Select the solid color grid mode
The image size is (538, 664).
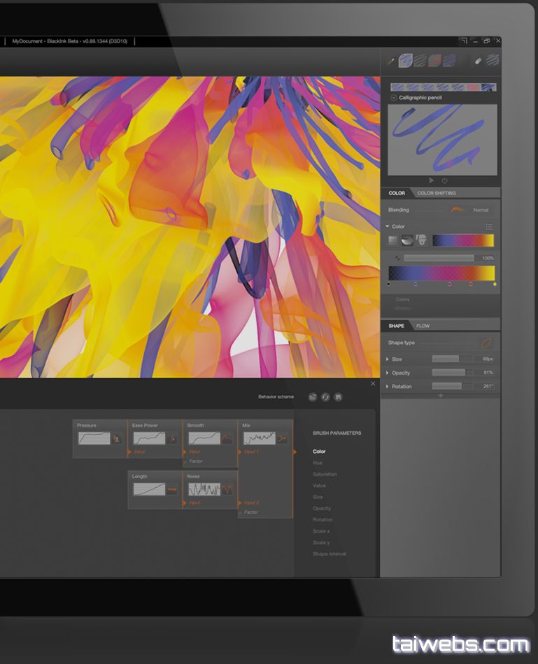click(x=393, y=240)
